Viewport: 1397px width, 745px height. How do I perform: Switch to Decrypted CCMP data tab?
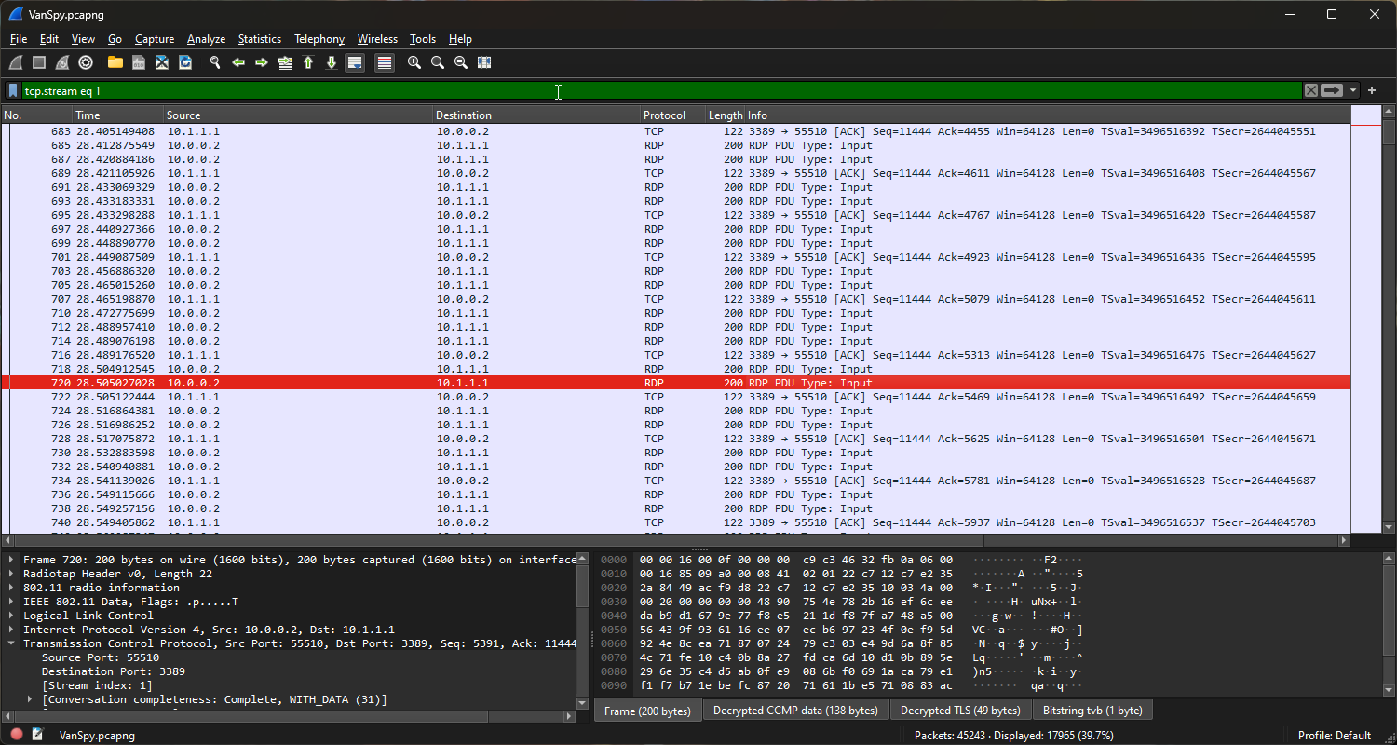pyautogui.click(x=795, y=711)
